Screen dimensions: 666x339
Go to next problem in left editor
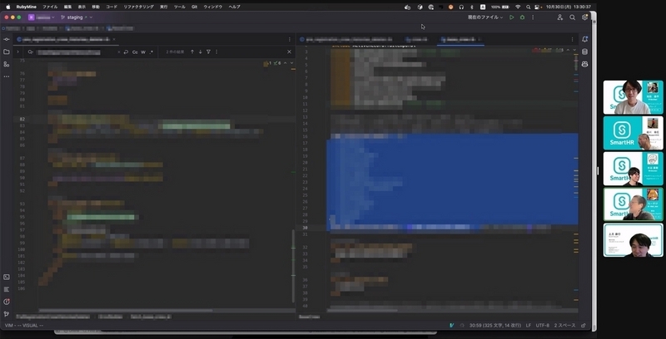pos(291,62)
